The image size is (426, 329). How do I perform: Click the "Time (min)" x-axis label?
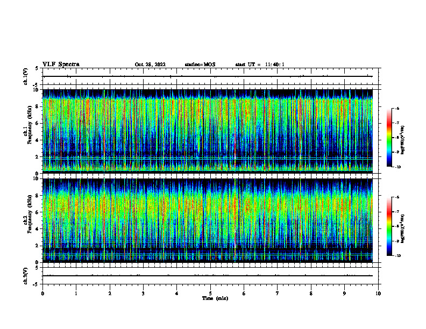coord(215,298)
